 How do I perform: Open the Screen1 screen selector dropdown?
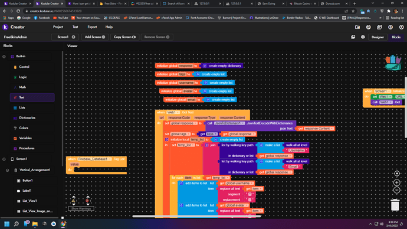point(65,37)
